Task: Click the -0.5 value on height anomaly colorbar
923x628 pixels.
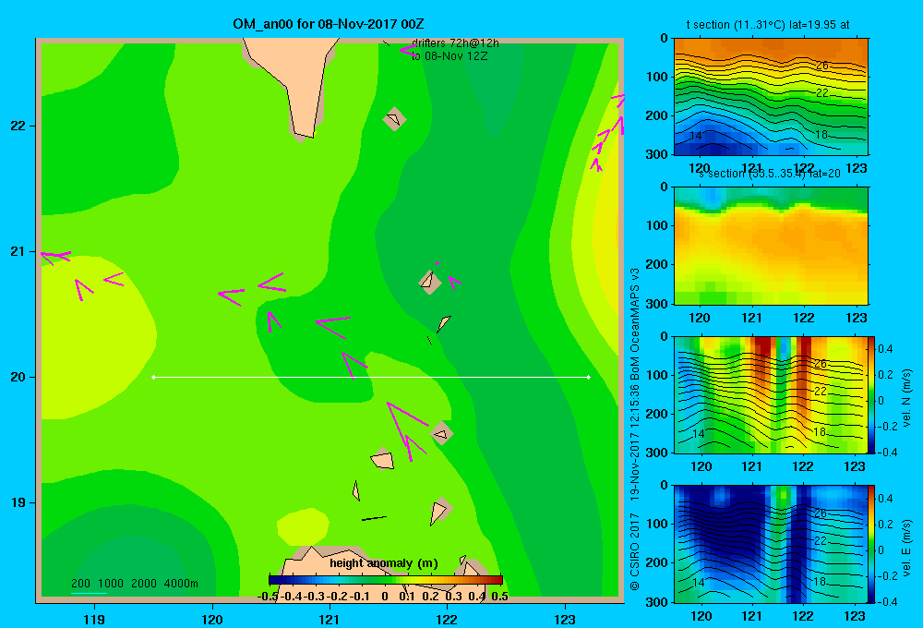Action: [x=268, y=597]
